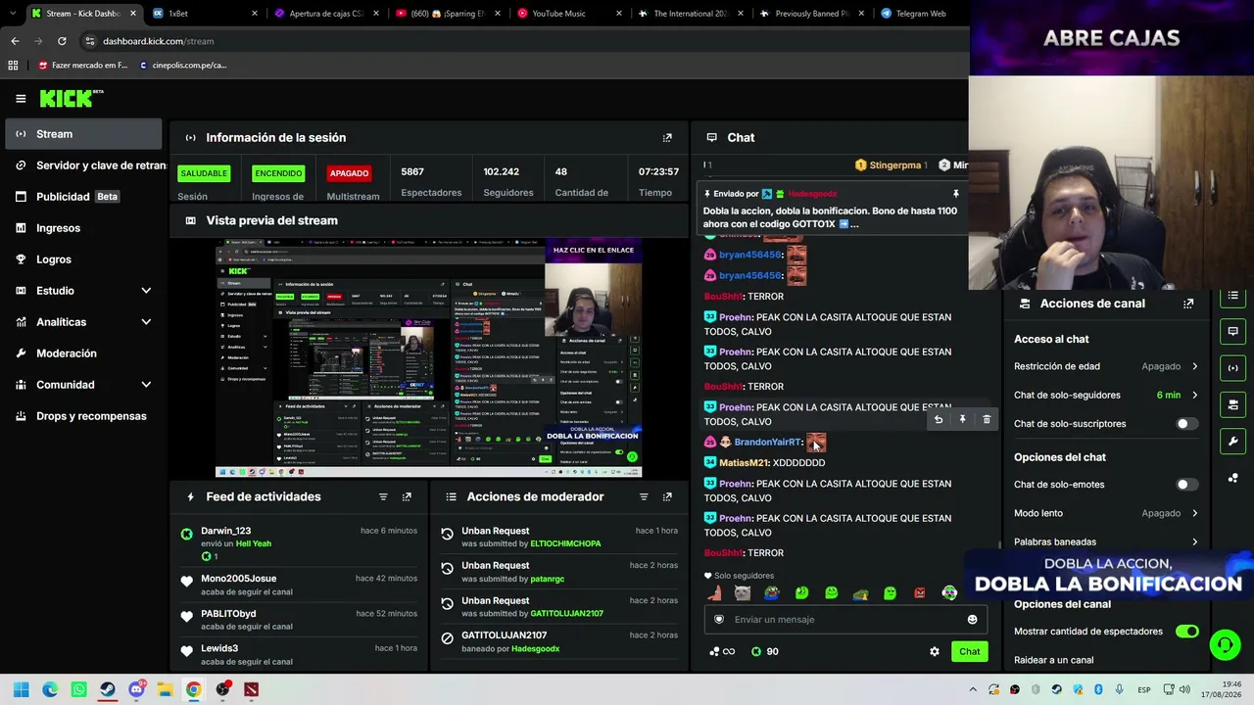Switch to the YouTube Music tab
Image resolution: width=1254 pixels, height=705 pixels.
(x=567, y=14)
